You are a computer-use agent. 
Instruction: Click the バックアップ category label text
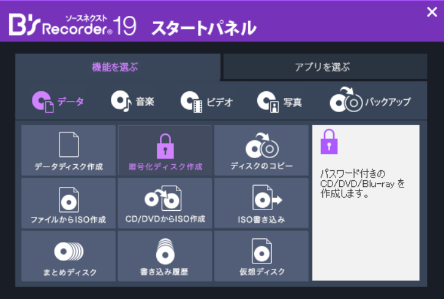click(x=388, y=102)
